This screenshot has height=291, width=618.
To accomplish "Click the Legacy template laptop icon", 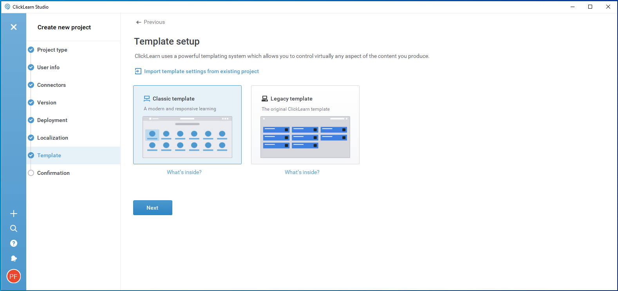I will pyautogui.click(x=265, y=99).
